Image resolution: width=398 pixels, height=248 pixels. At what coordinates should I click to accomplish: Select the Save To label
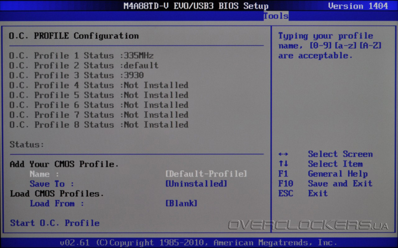pyautogui.click(x=52, y=184)
